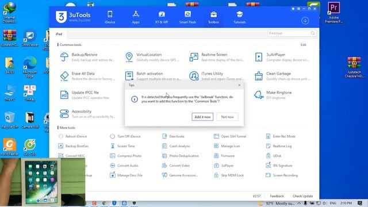
Task: Click the iPad webcam preview thumbnail
Action: (43, 182)
